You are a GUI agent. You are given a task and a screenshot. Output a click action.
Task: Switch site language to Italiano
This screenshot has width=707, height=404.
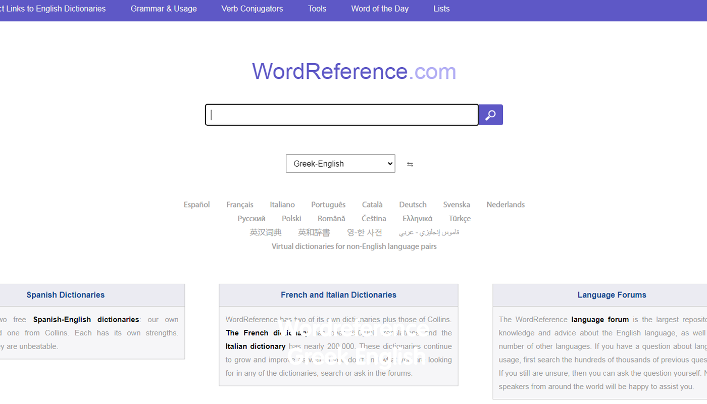(282, 205)
